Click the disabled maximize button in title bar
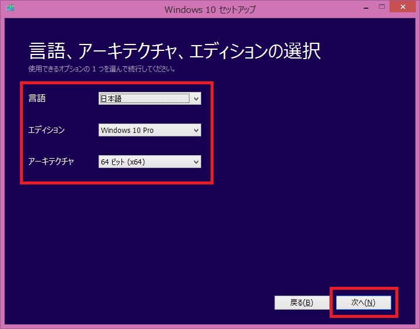The height and width of the screenshot is (329, 420). click(x=382, y=7)
